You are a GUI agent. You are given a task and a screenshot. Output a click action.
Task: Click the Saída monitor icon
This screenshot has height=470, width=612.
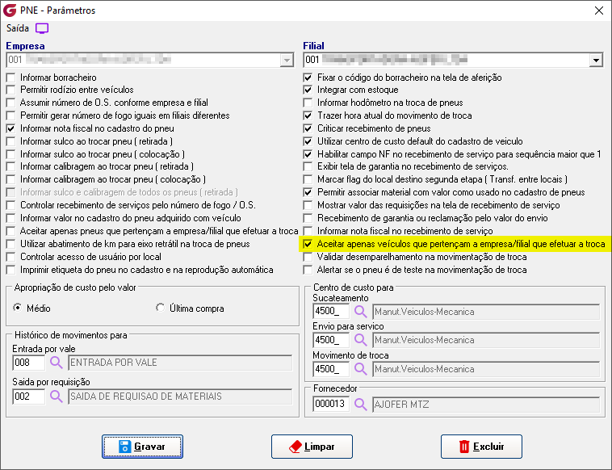click(x=42, y=28)
